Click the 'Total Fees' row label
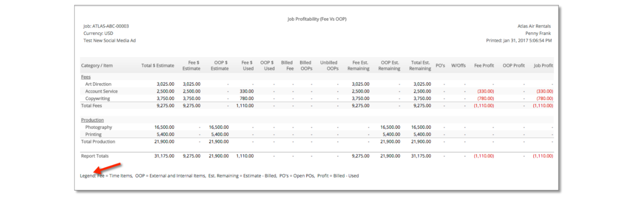The image size is (638, 200). (91, 106)
